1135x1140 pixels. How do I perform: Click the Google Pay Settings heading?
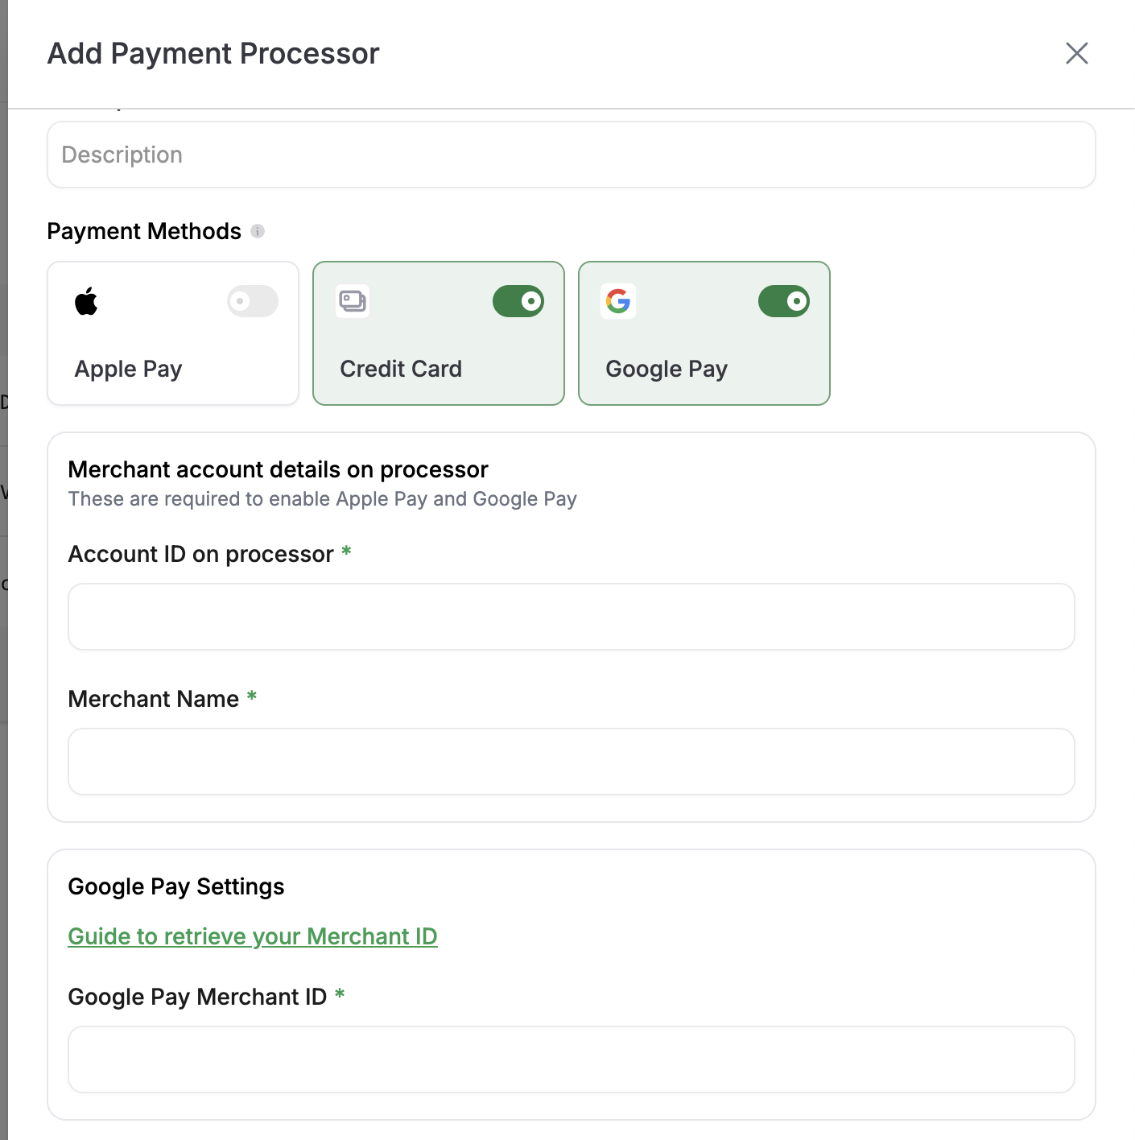[176, 886]
